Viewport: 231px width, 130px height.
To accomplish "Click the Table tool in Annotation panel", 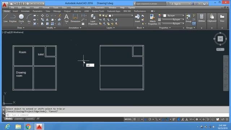I will [83, 24].
